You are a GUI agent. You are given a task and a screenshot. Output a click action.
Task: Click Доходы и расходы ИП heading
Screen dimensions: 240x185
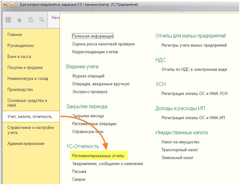coord(180,109)
